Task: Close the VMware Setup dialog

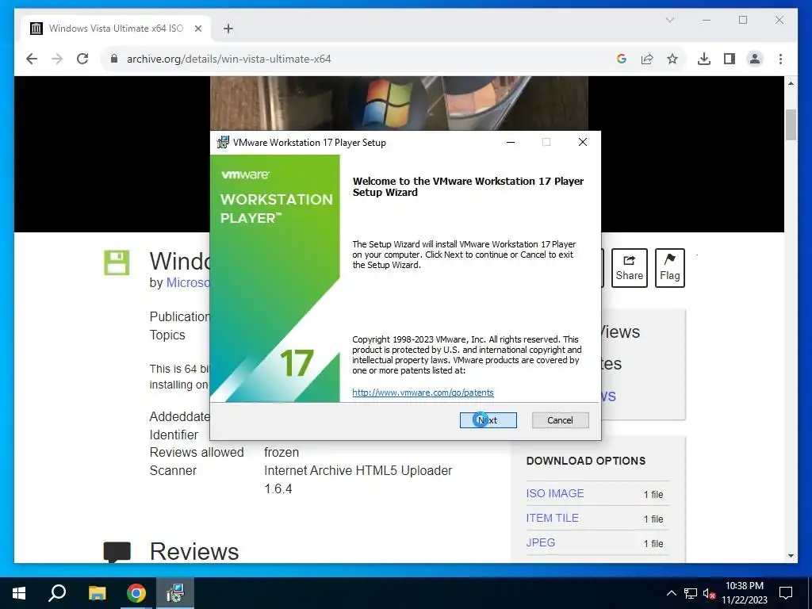Action: (583, 142)
